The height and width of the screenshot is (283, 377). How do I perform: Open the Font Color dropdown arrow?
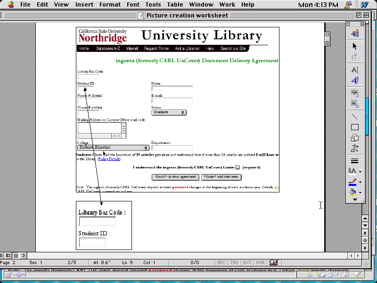360,172
